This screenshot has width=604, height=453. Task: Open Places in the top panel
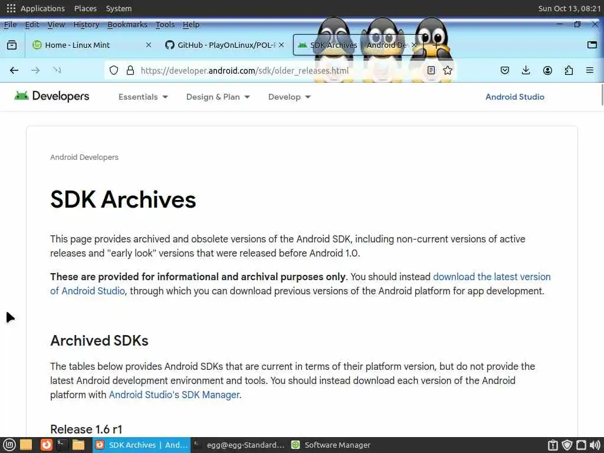[85, 8]
